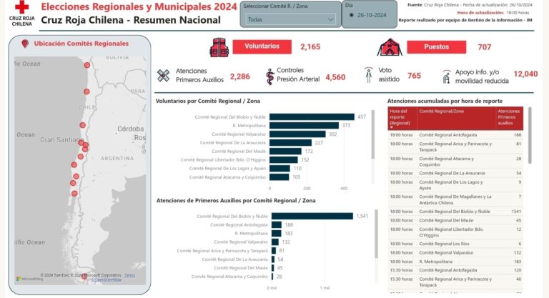Screen dimensions: 549x298
Task: Select the Biobío y Ñuble first aid bar 1,541
Action: [x=312, y=216]
